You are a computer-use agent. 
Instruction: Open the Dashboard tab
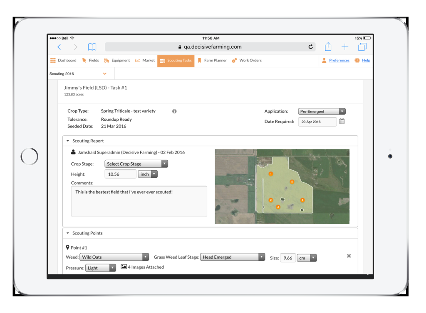(63, 61)
